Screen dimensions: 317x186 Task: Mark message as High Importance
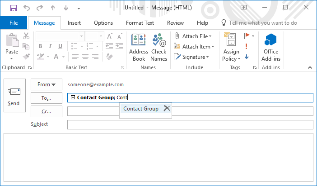point(246,46)
